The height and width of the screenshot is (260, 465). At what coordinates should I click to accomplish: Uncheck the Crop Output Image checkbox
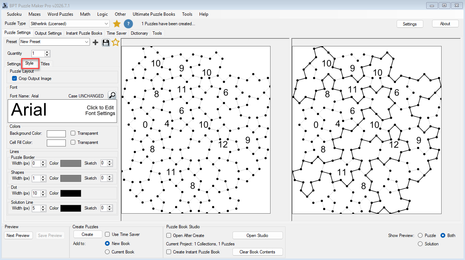click(14, 79)
